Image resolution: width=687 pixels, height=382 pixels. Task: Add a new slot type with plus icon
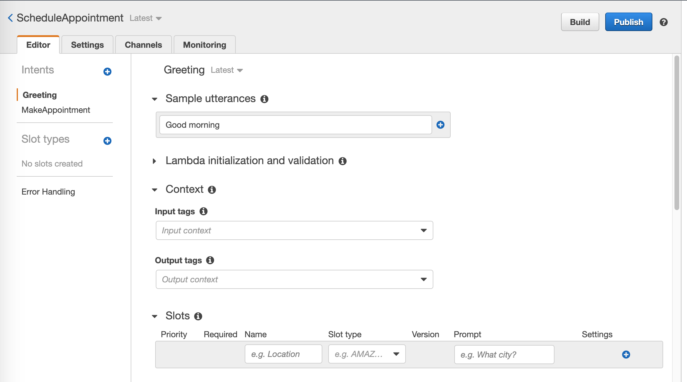tap(107, 141)
